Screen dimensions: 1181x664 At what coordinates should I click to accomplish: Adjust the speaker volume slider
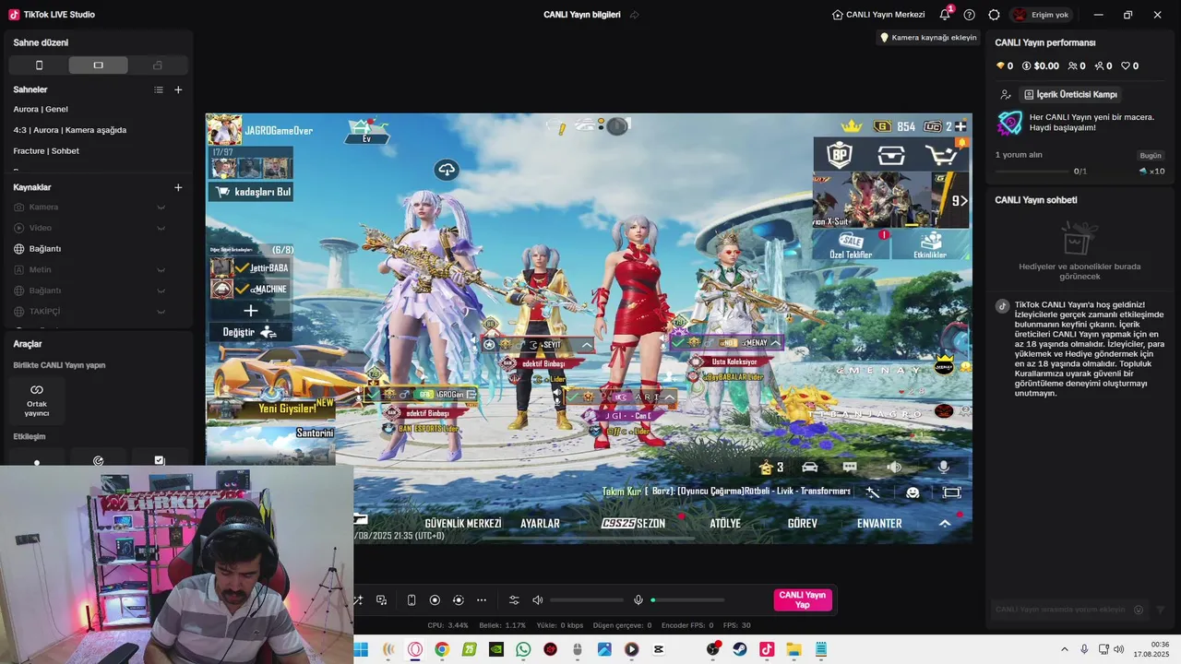point(587,600)
